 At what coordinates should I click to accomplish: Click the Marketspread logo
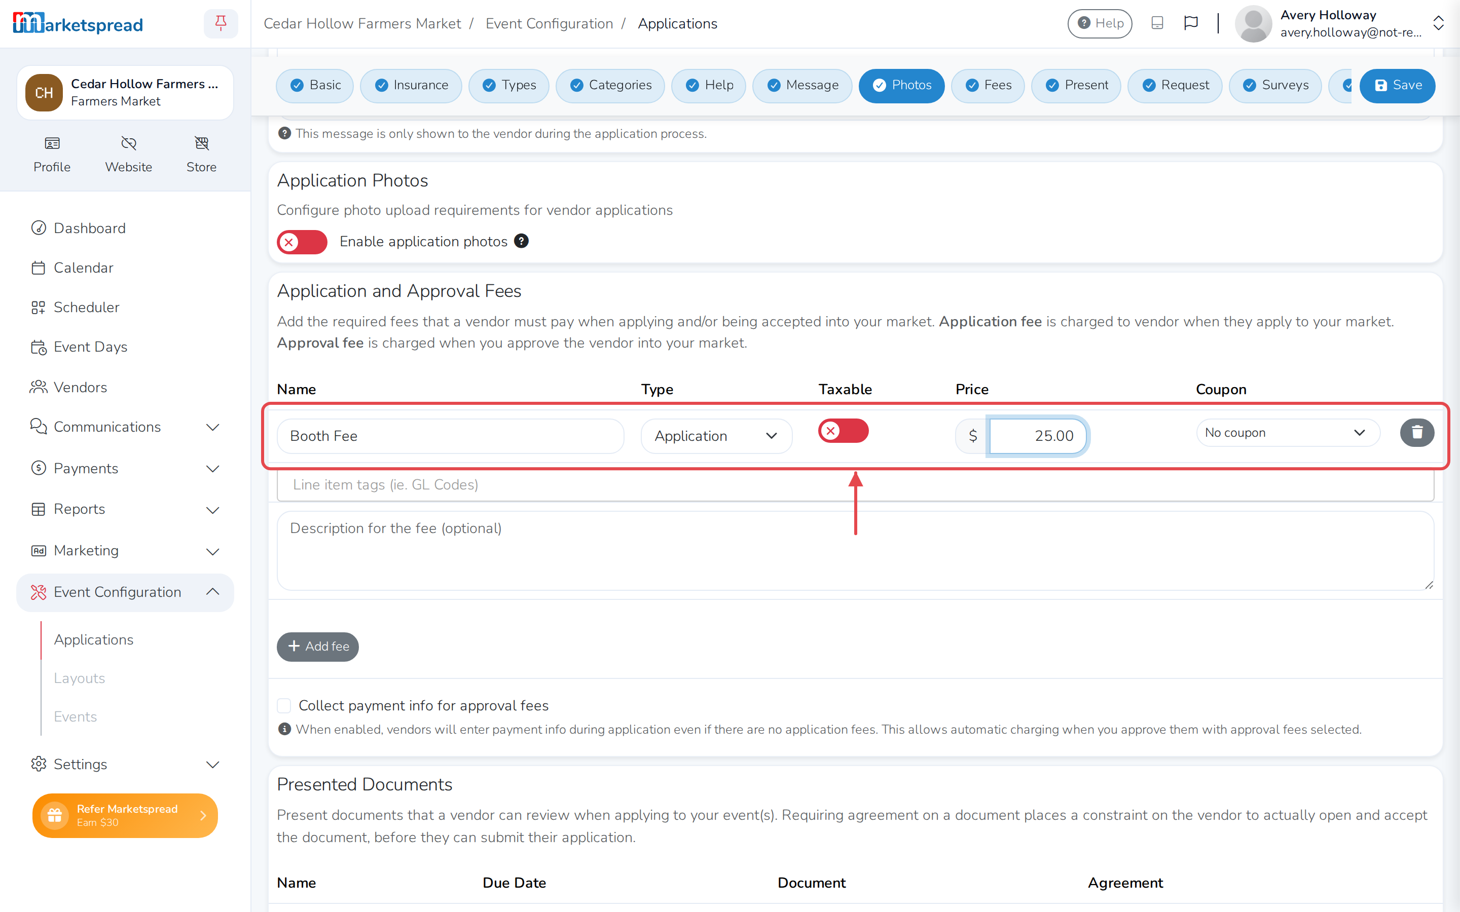pos(78,23)
